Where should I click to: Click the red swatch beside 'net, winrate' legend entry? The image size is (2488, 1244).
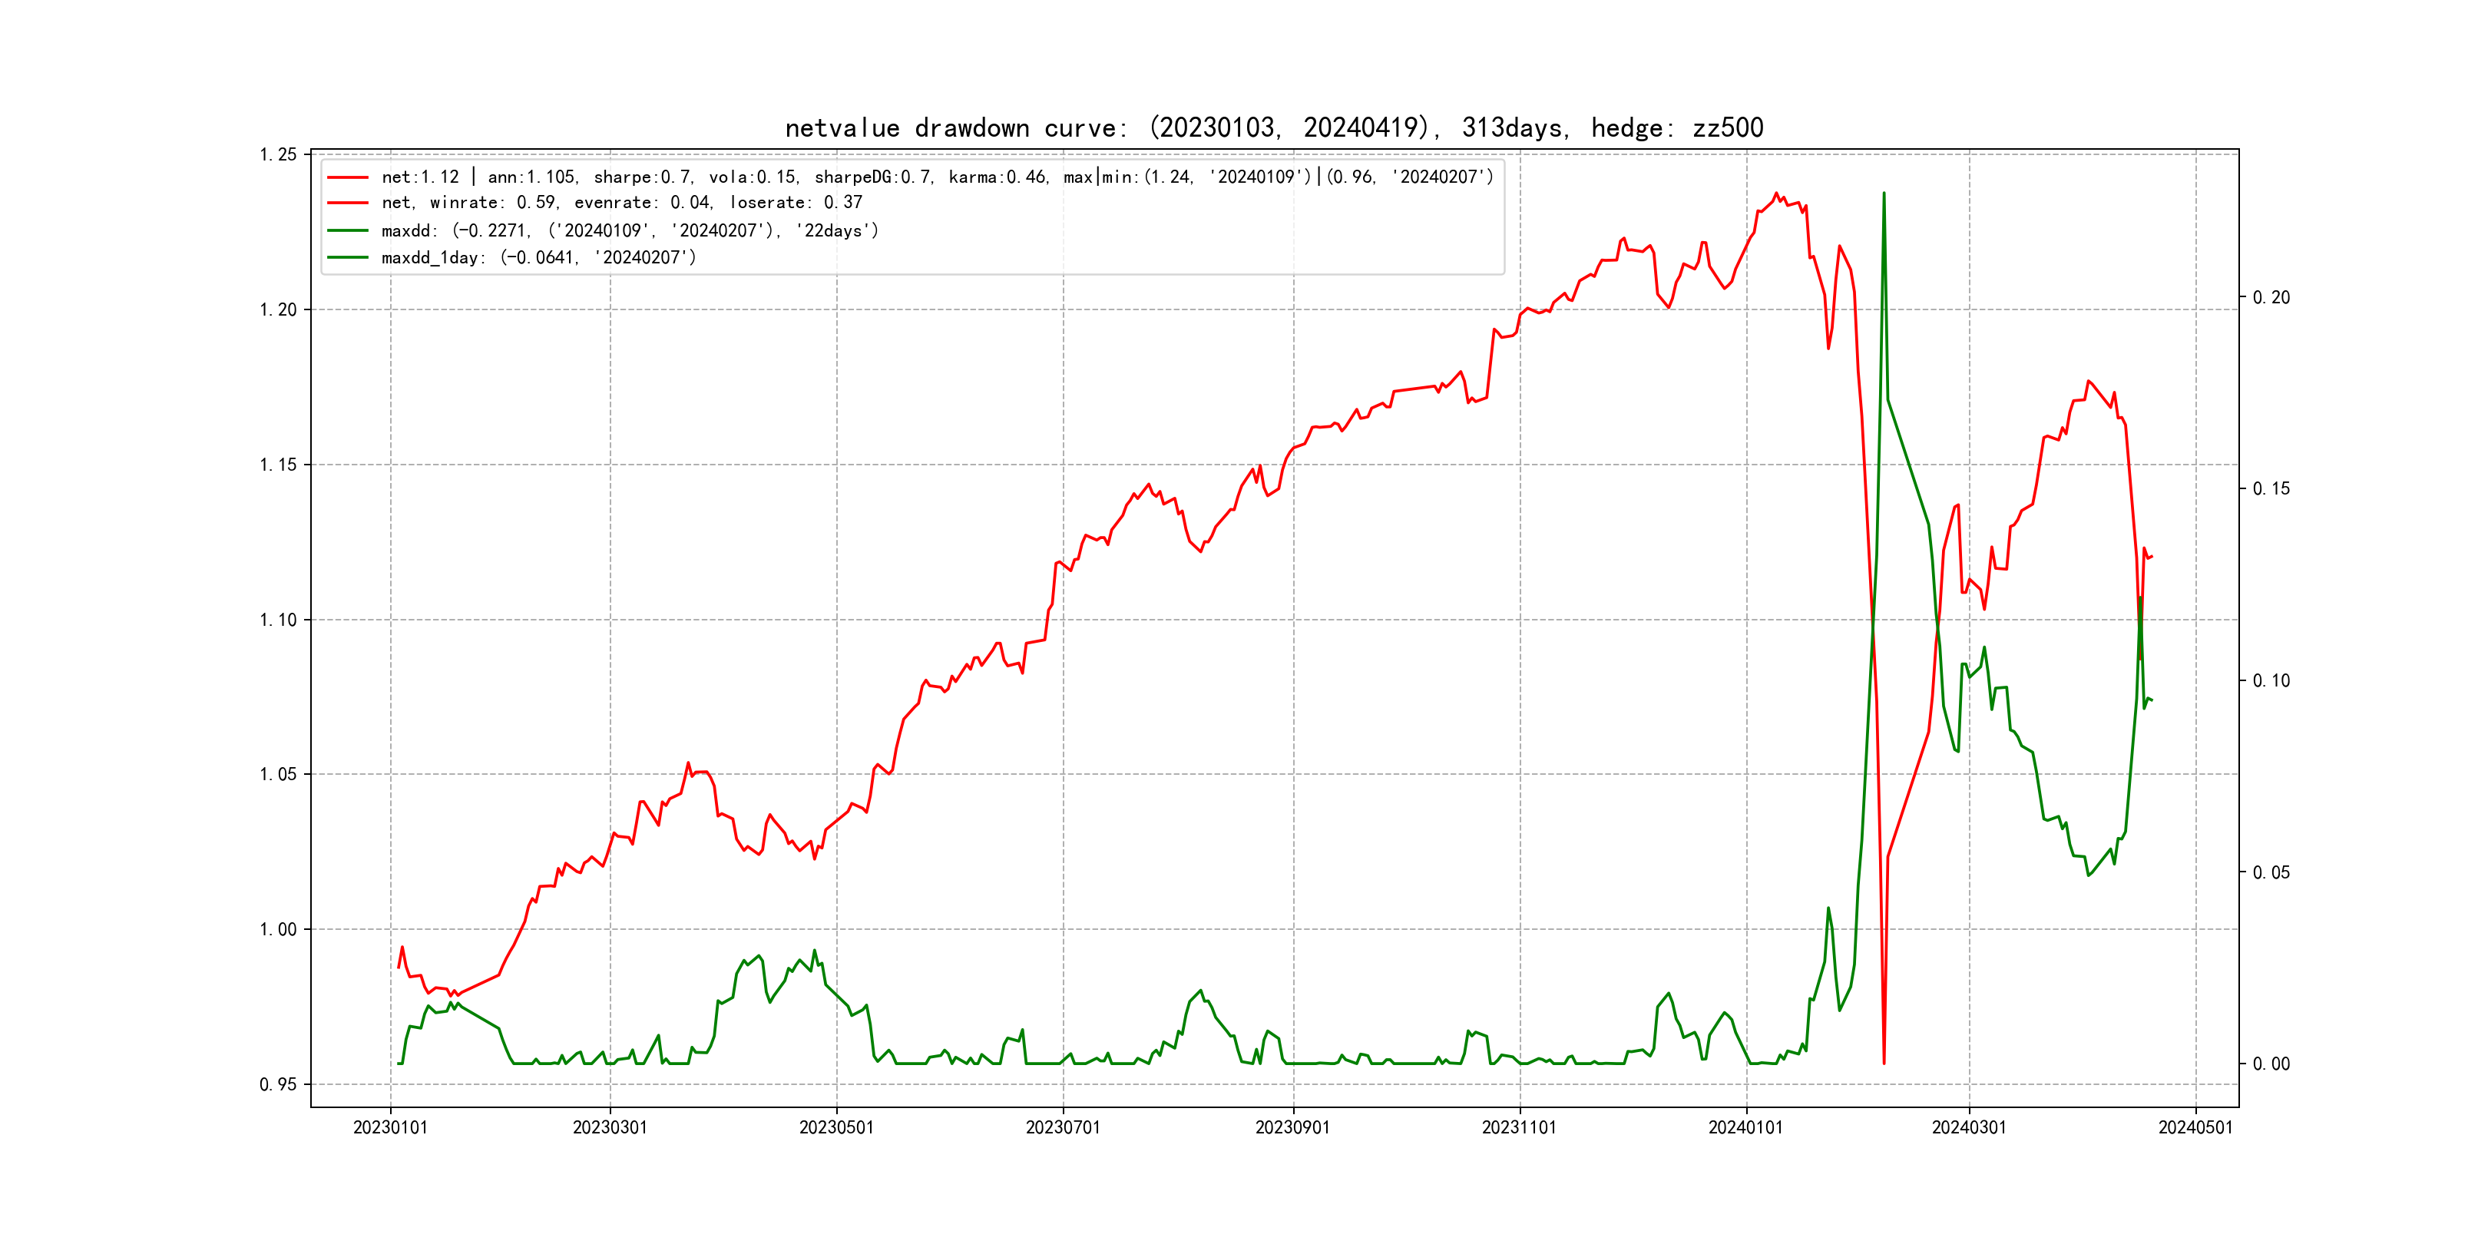(348, 203)
